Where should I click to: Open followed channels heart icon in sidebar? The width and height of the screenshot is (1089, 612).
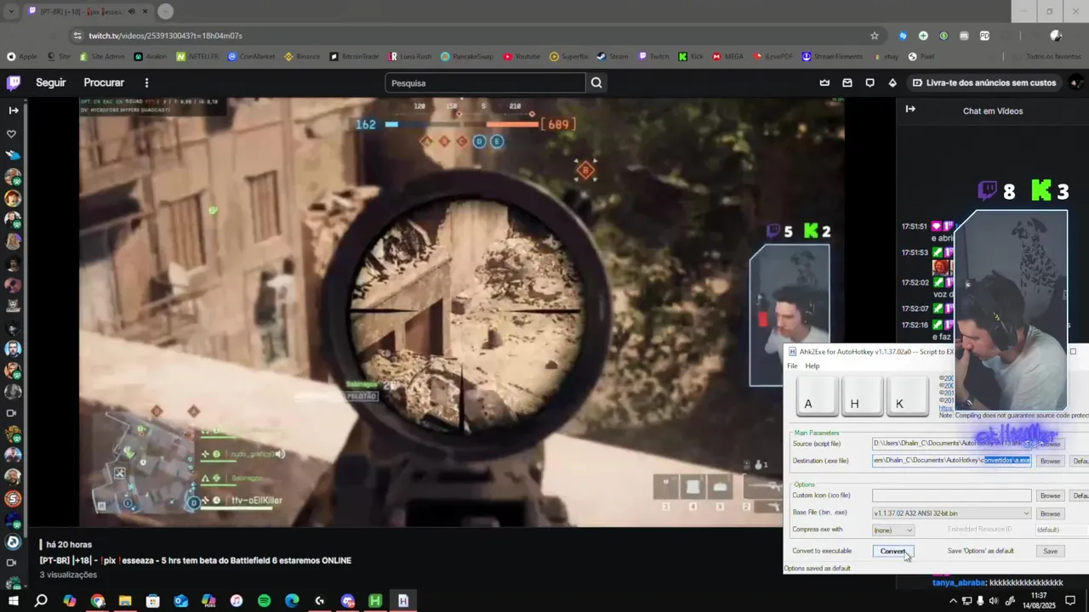tap(12, 134)
